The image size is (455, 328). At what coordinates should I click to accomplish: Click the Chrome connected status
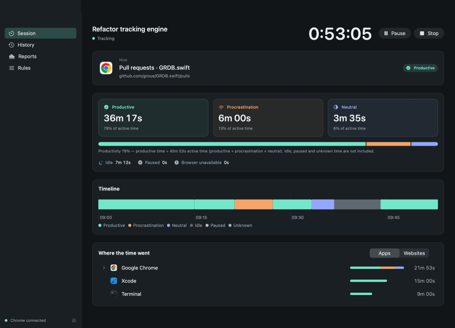pyautogui.click(x=25, y=320)
